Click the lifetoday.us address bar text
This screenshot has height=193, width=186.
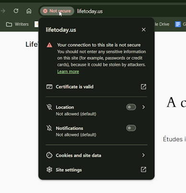coord(90,11)
